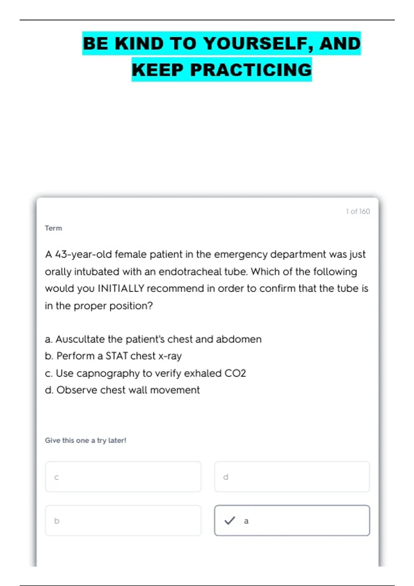Click 'Give this one a try later!' message

[x=86, y=440]
